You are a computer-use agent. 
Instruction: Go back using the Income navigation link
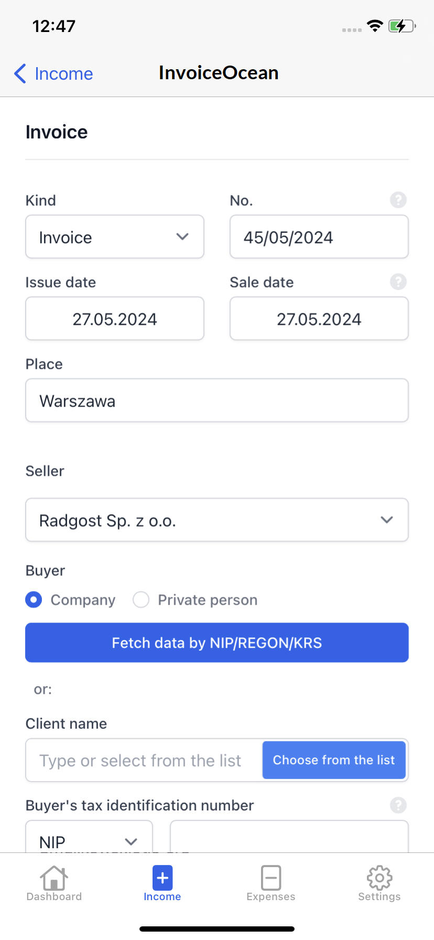pyautogui.click(x=52, y=73)
